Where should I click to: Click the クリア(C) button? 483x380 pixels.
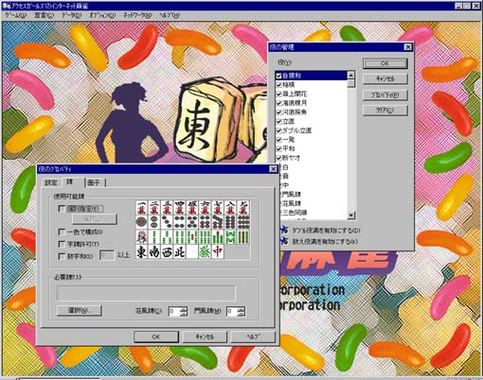coord(385,111)
